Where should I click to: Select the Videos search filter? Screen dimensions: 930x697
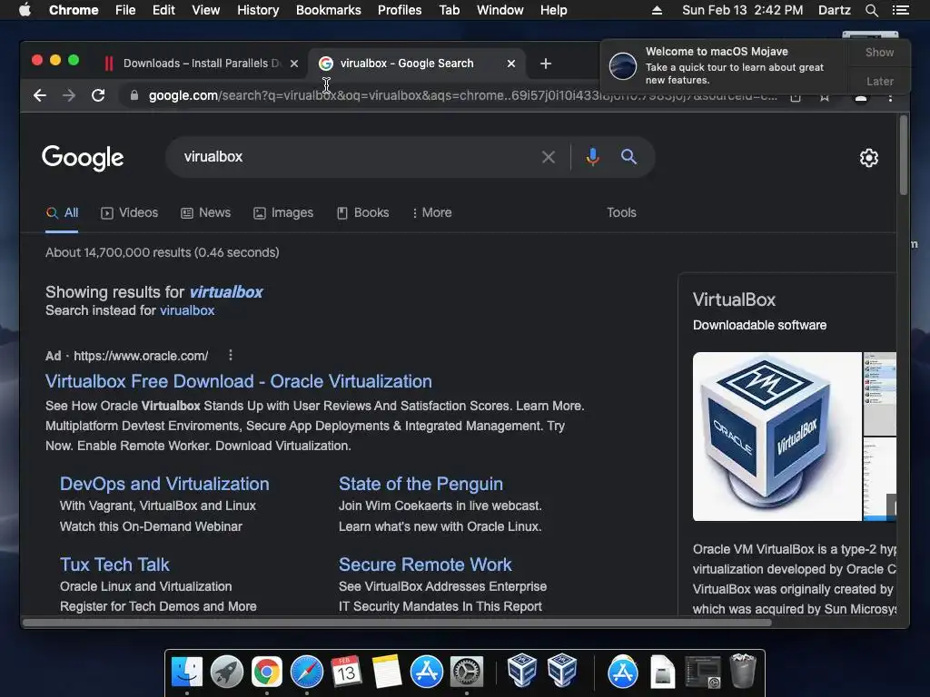coord(130,212)
